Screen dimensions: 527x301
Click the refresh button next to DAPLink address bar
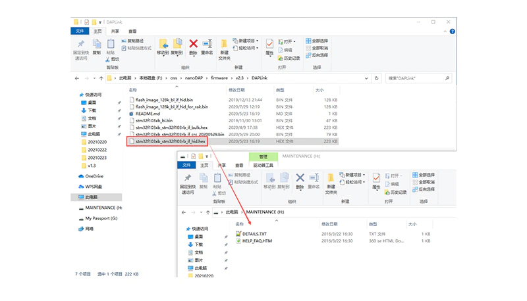(376, 78)
